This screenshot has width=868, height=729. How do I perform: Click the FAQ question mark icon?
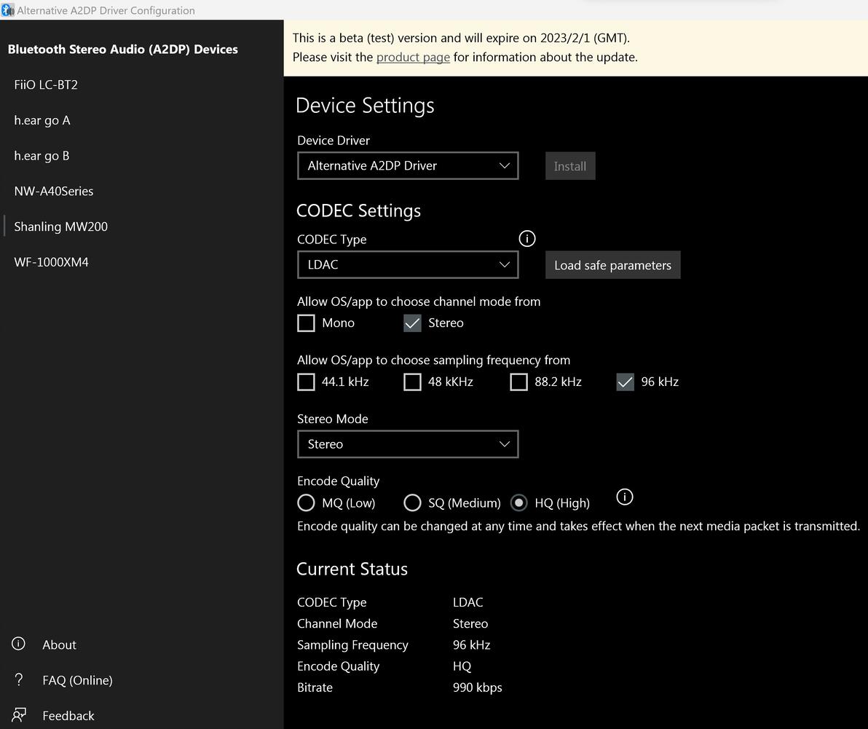19,679
